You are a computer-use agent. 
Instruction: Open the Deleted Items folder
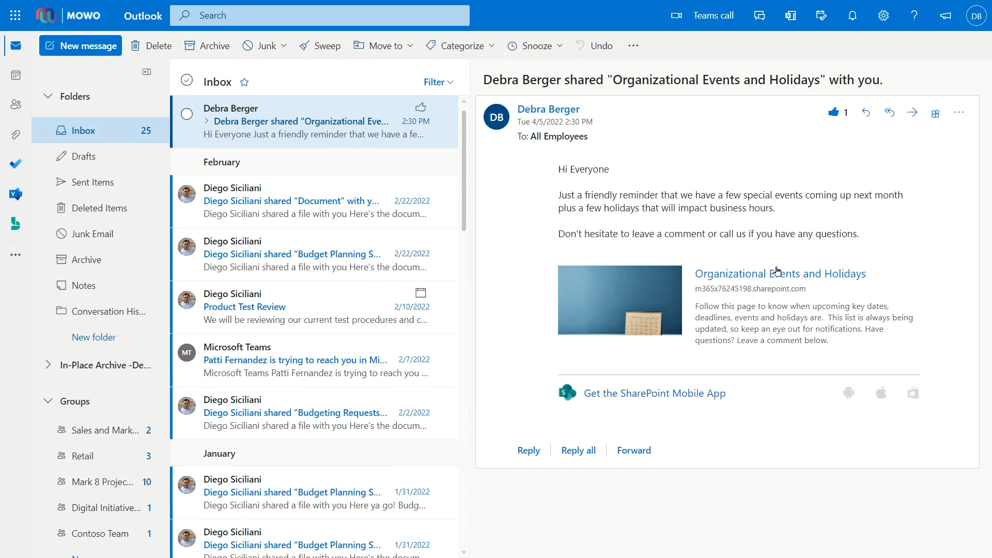[101, 208]
